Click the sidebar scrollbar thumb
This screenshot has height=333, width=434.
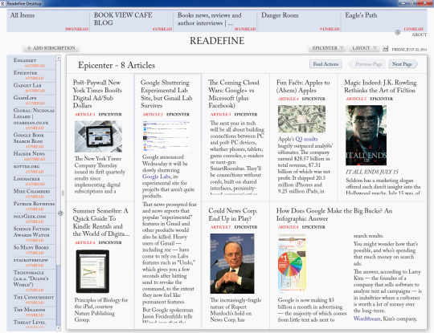click(x=58, y=294)
